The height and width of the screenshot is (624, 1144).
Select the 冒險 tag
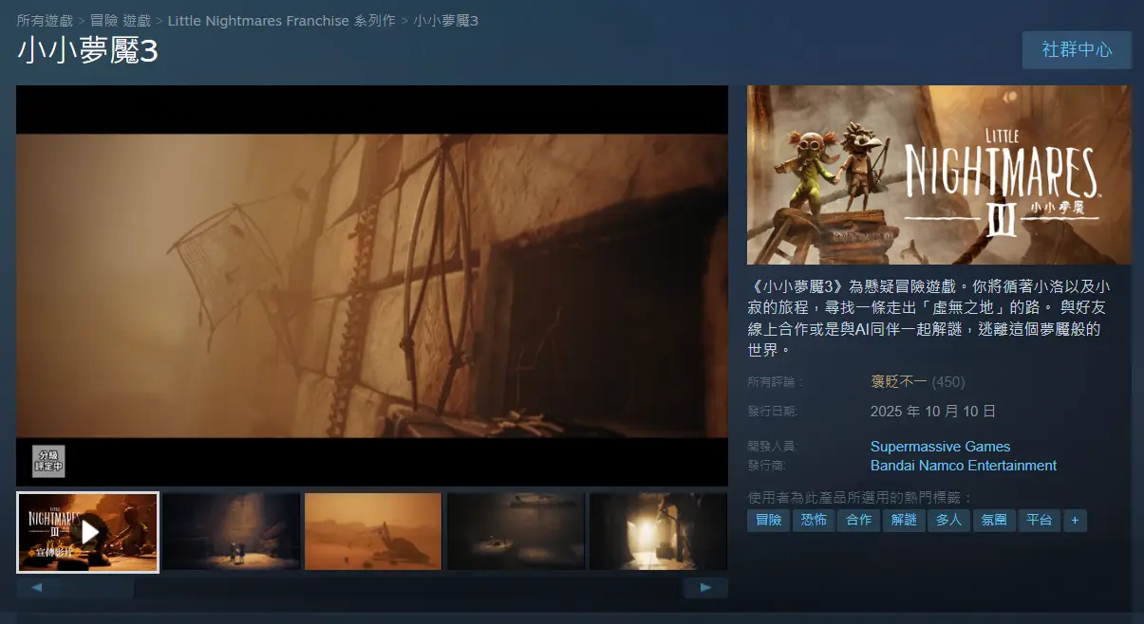768,521
